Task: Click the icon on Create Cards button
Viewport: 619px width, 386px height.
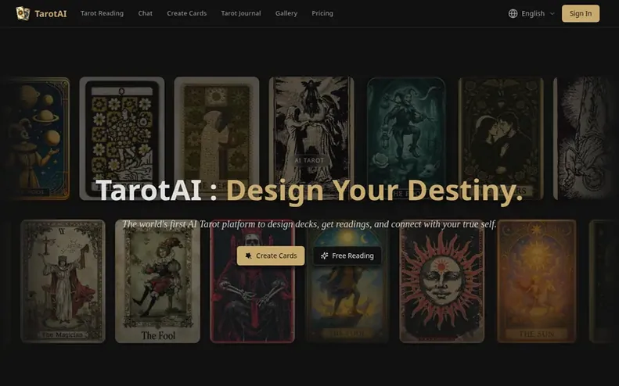Action: 248,256
